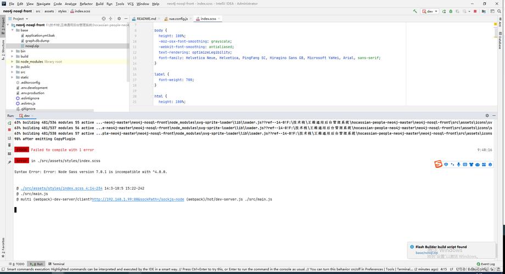Screen dimensions: 505x274
Task: Click the Sogou input method S icon
Action: point(438,164)
